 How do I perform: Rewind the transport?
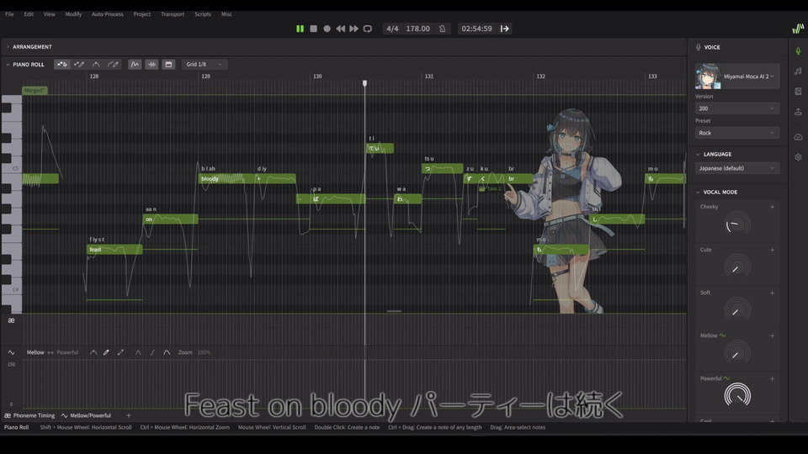point(341,29)
